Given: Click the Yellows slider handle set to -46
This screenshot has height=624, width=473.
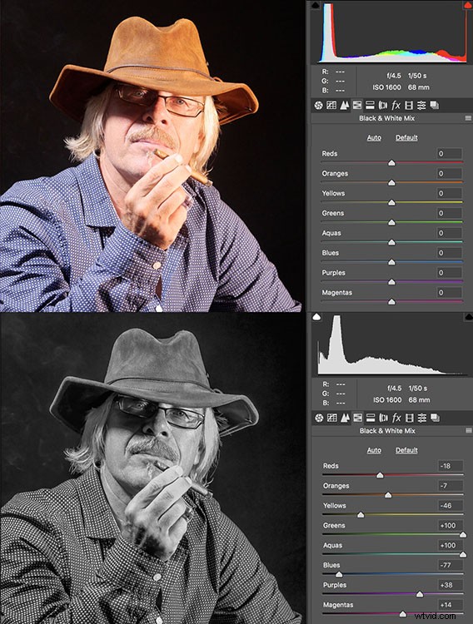Looking at the screenshot, I should [x=361, y=515].
